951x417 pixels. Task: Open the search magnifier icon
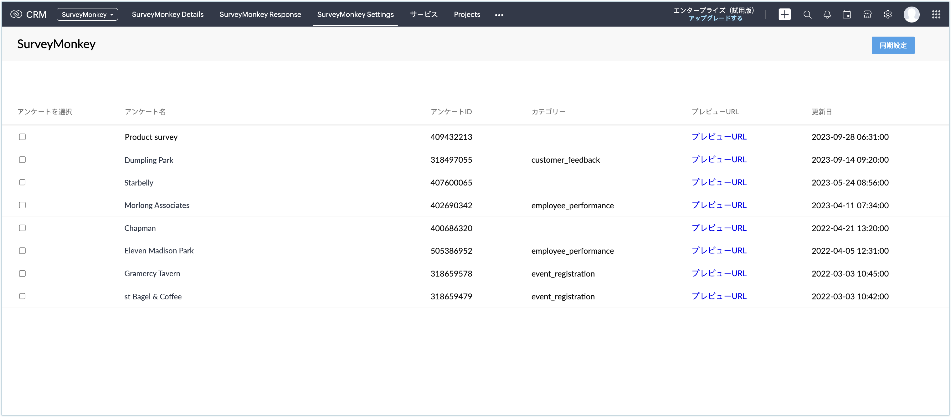tap(807, 14)
